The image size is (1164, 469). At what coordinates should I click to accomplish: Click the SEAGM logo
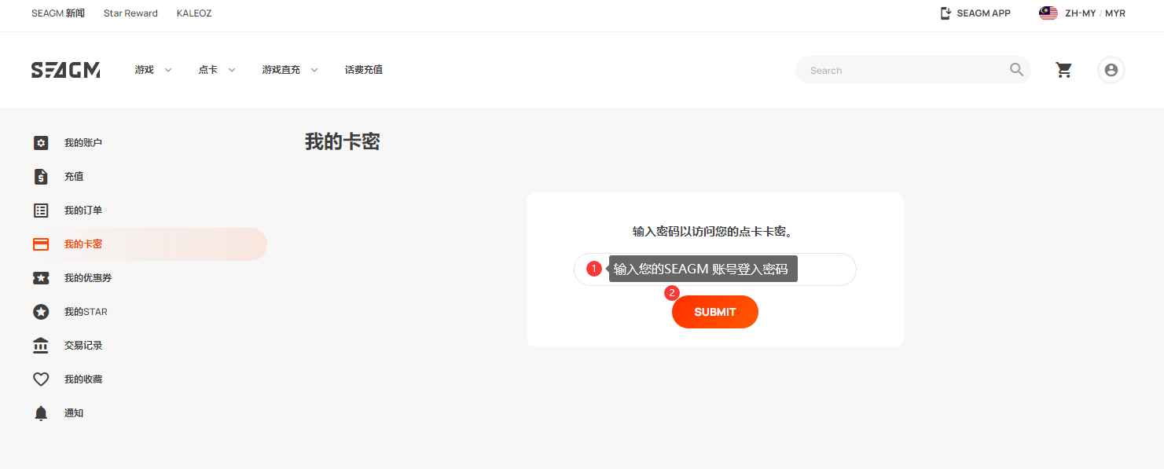click(x=65, y=70)
